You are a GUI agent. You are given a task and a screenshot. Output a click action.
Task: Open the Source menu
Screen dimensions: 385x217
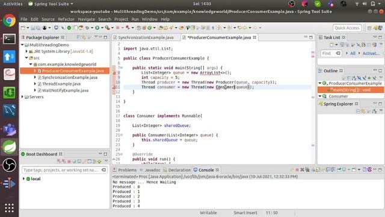[x=48, y=19]
